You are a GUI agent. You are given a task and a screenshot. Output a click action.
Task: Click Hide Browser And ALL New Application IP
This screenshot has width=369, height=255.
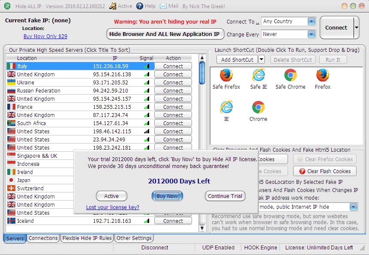[165, 34]
